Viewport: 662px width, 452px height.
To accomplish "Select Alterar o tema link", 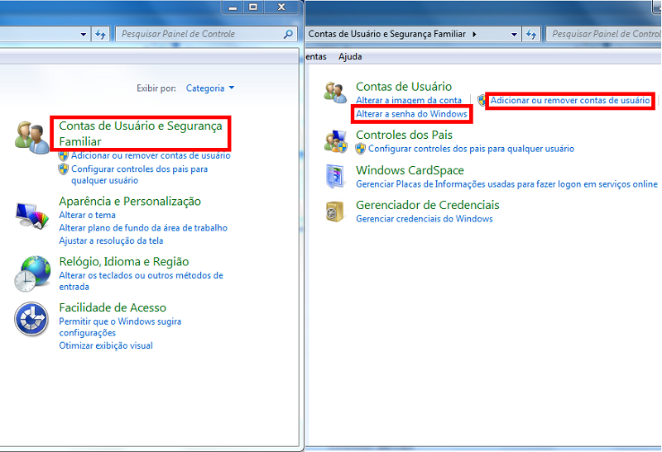I will click(87, 215).
